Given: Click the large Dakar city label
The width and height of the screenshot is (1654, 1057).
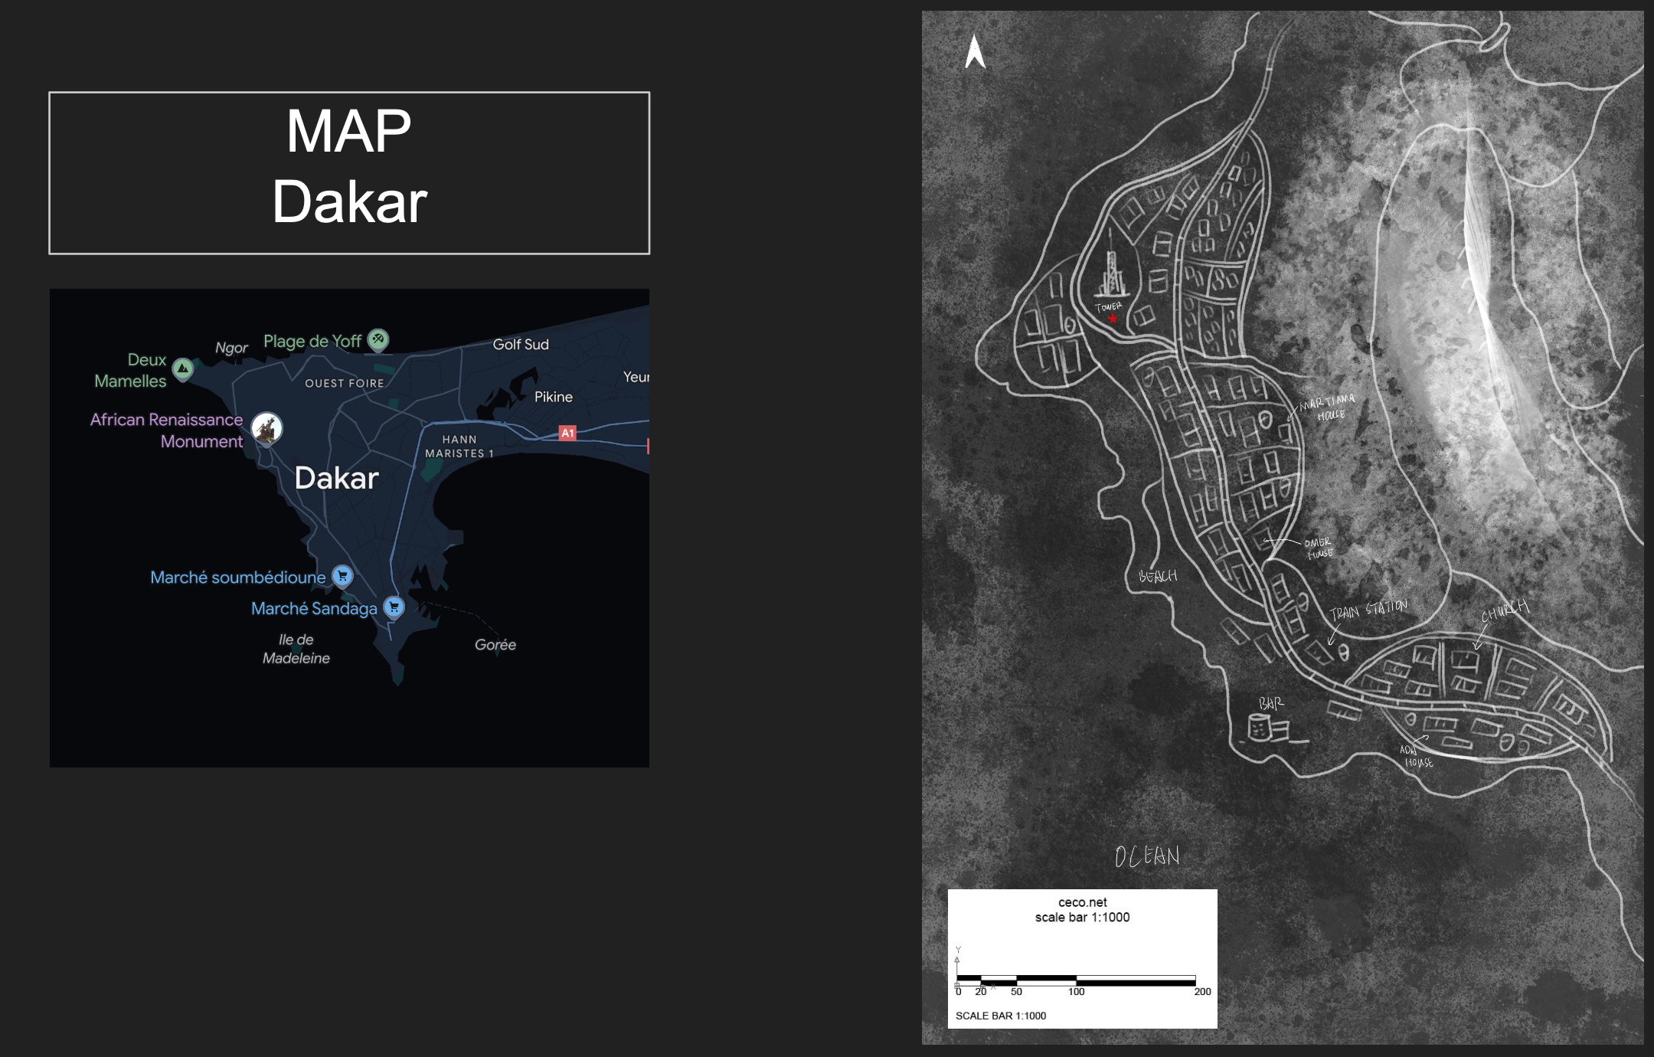Looking at the screenshot, I should click(337, 478).
